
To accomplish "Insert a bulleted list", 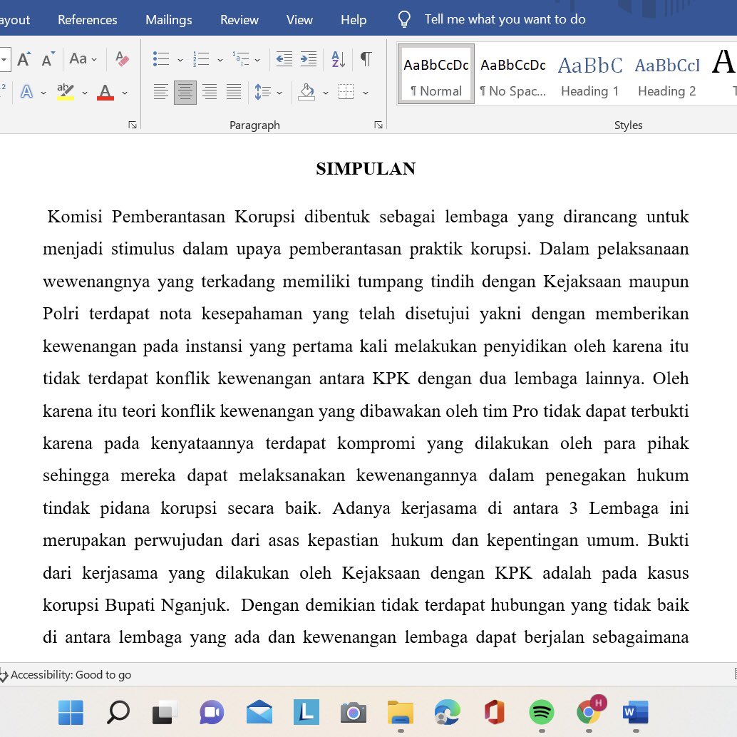I will point(161,59).
